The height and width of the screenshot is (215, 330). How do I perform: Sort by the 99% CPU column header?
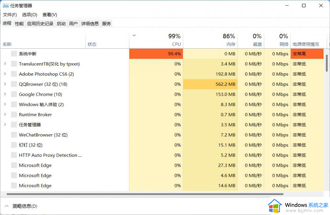[x=156, y=41]
